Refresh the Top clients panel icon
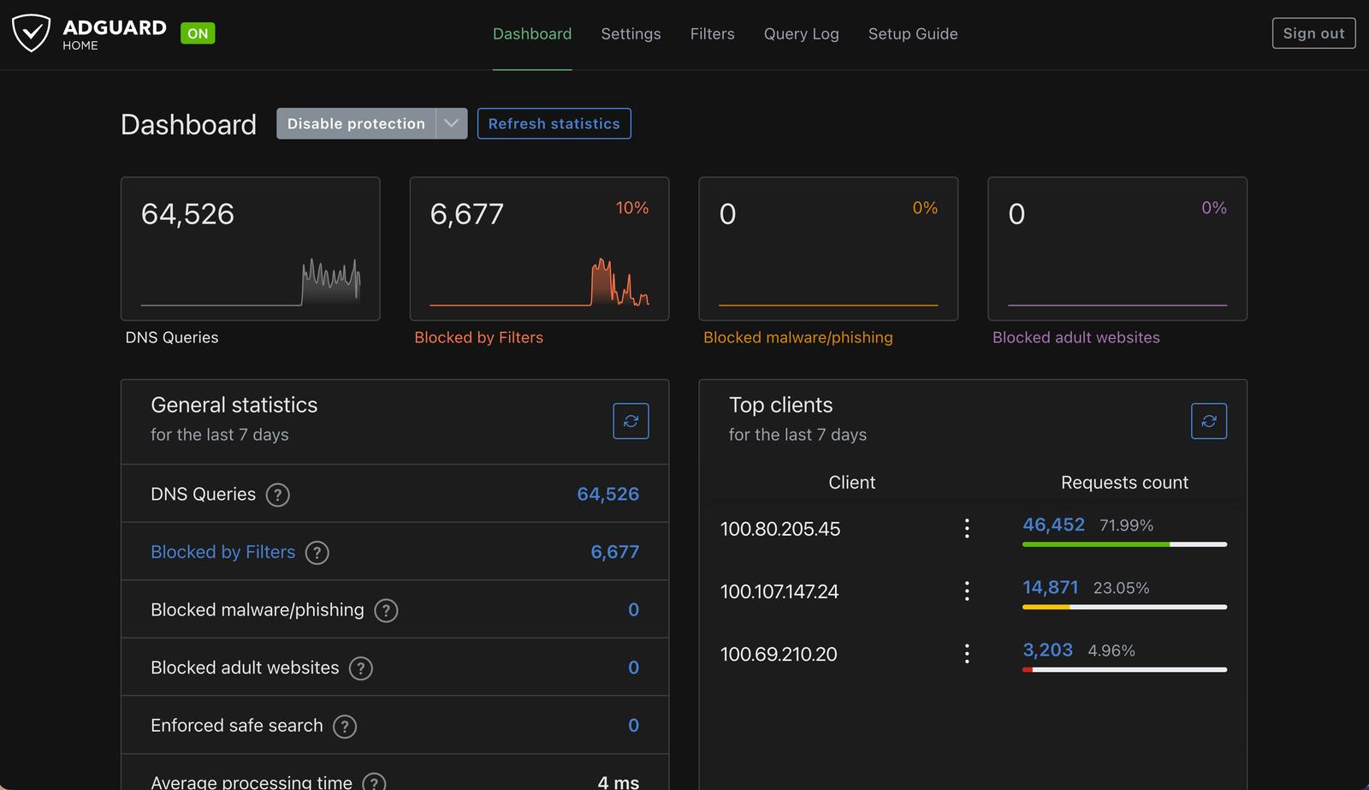 (1208, 421)
